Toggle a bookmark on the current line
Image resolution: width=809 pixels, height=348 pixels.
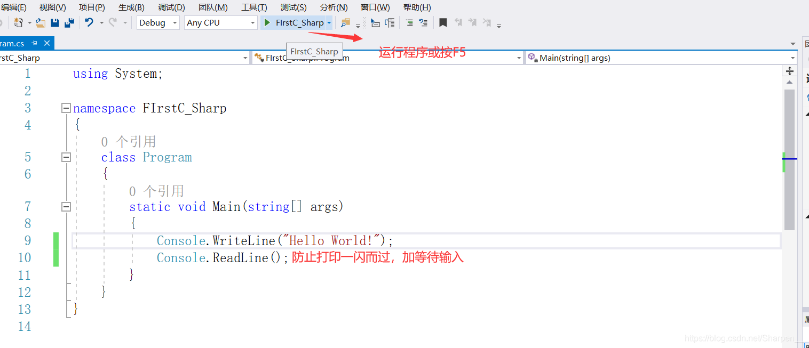tap(443, 22)
